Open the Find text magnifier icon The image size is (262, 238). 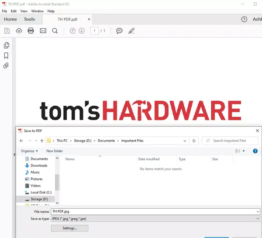point(55,31)
